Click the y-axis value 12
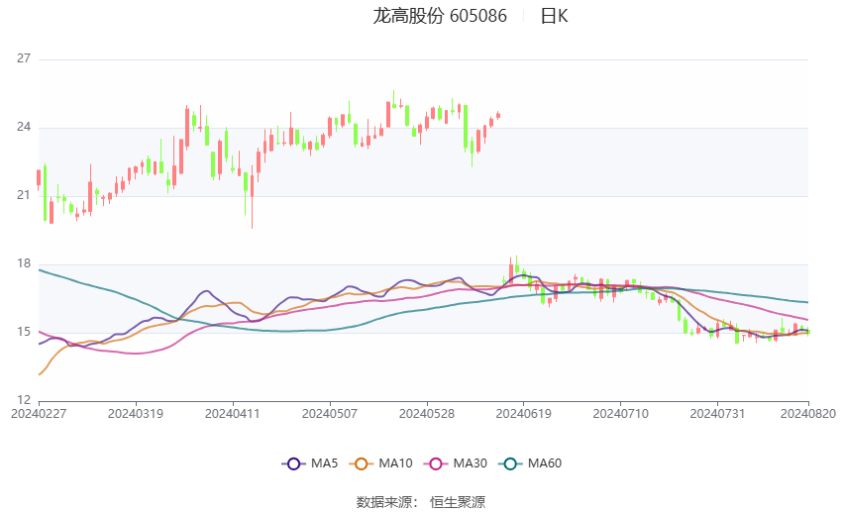Viewport: 842px width, 512px height. pyautogui.click(x=24, y=400)
